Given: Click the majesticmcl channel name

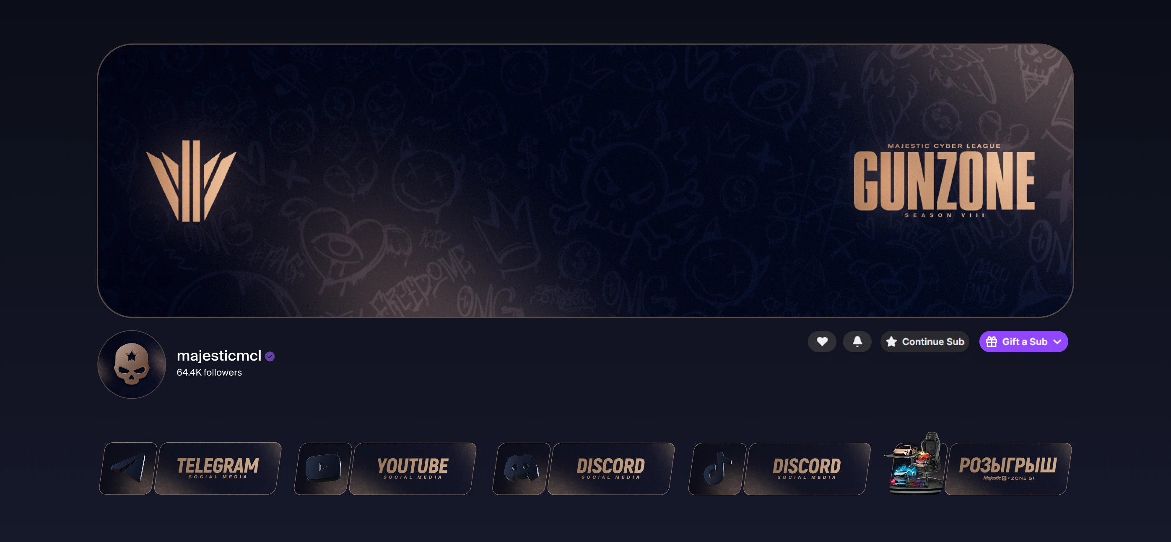Looking at the screenshot, I should pos(219,355).
